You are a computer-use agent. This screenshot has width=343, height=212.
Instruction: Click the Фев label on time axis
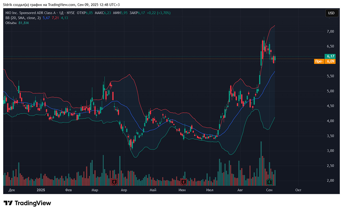point(69,190)
